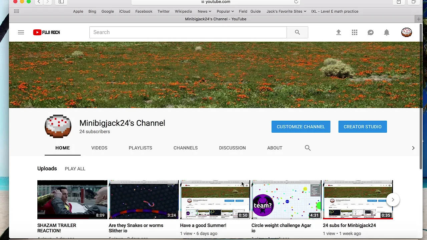Open the Uploads section heading
The width and height of the screenshot is (427, 240).
[x=47, y=169]
